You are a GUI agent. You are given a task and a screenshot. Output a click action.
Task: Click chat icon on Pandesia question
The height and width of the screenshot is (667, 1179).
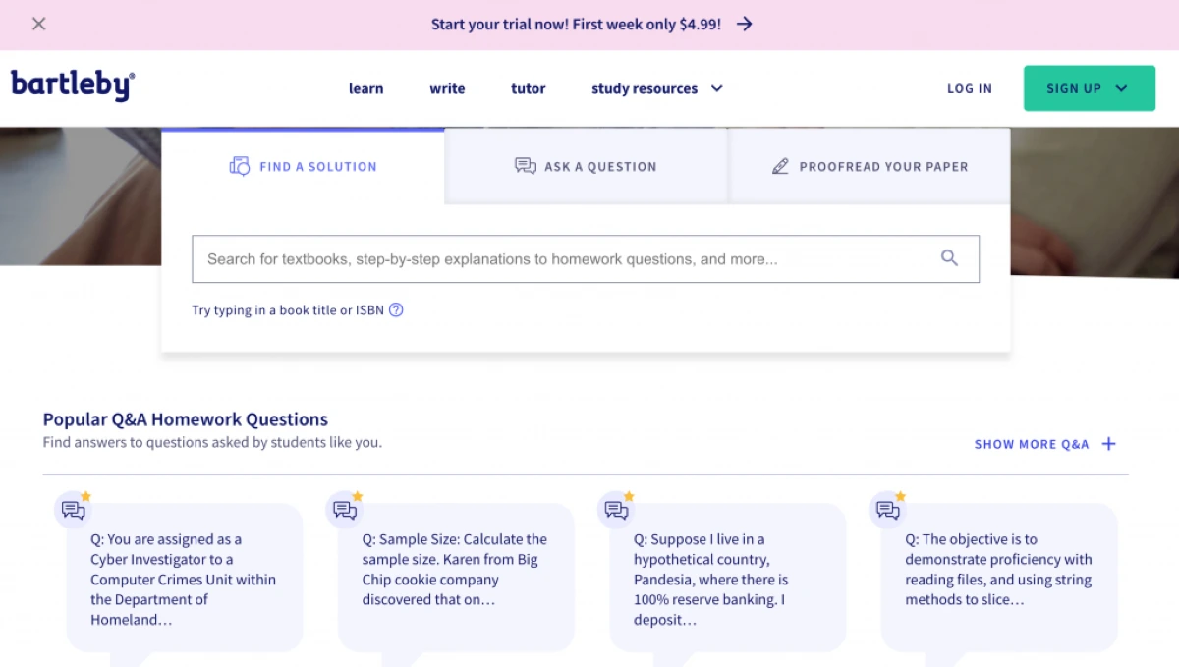tap(616, 510)
